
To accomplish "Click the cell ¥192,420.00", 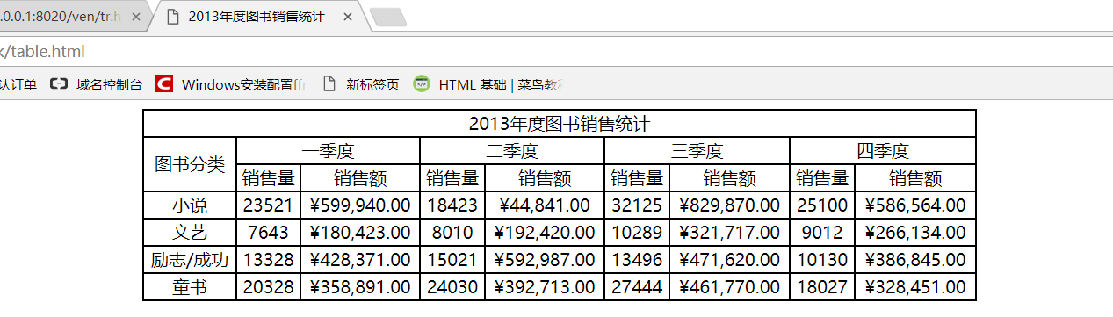I will tap(545, 233).
